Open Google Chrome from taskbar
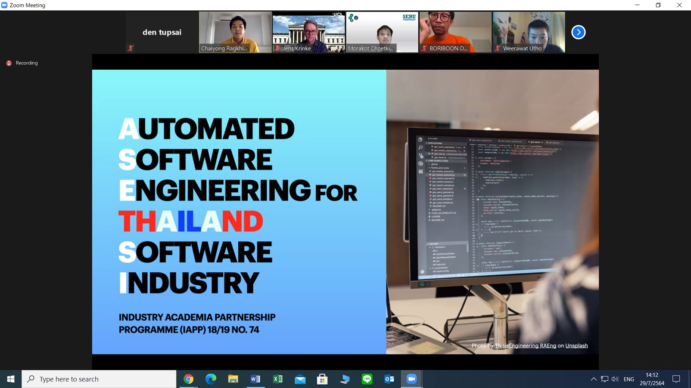Screen dimensions: 691x388 (x=188, y=379)
